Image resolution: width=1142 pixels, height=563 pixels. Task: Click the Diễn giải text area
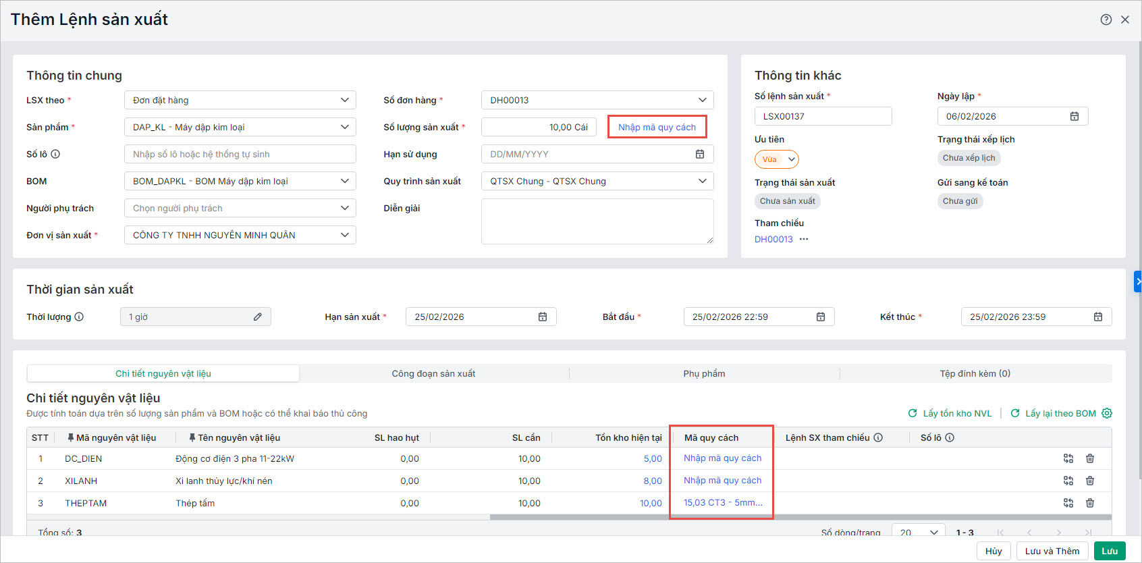(597, 221)
